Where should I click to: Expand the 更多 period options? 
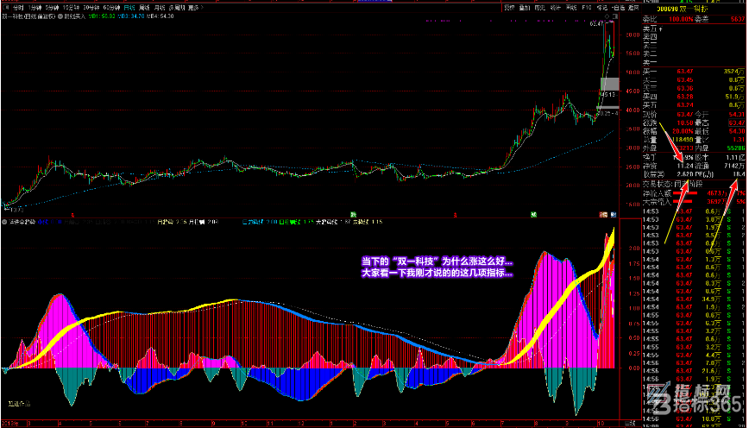pyautogui.click(x=195, y=8)
